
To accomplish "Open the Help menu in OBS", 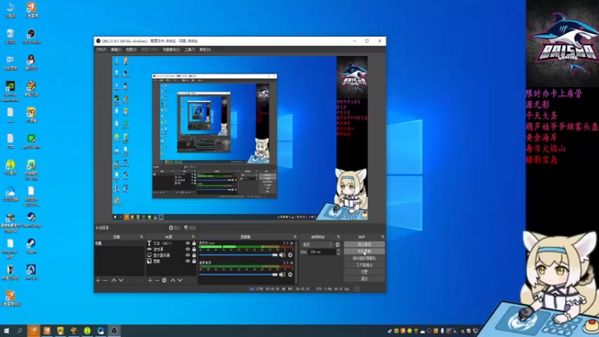I will tap(205, 49).
